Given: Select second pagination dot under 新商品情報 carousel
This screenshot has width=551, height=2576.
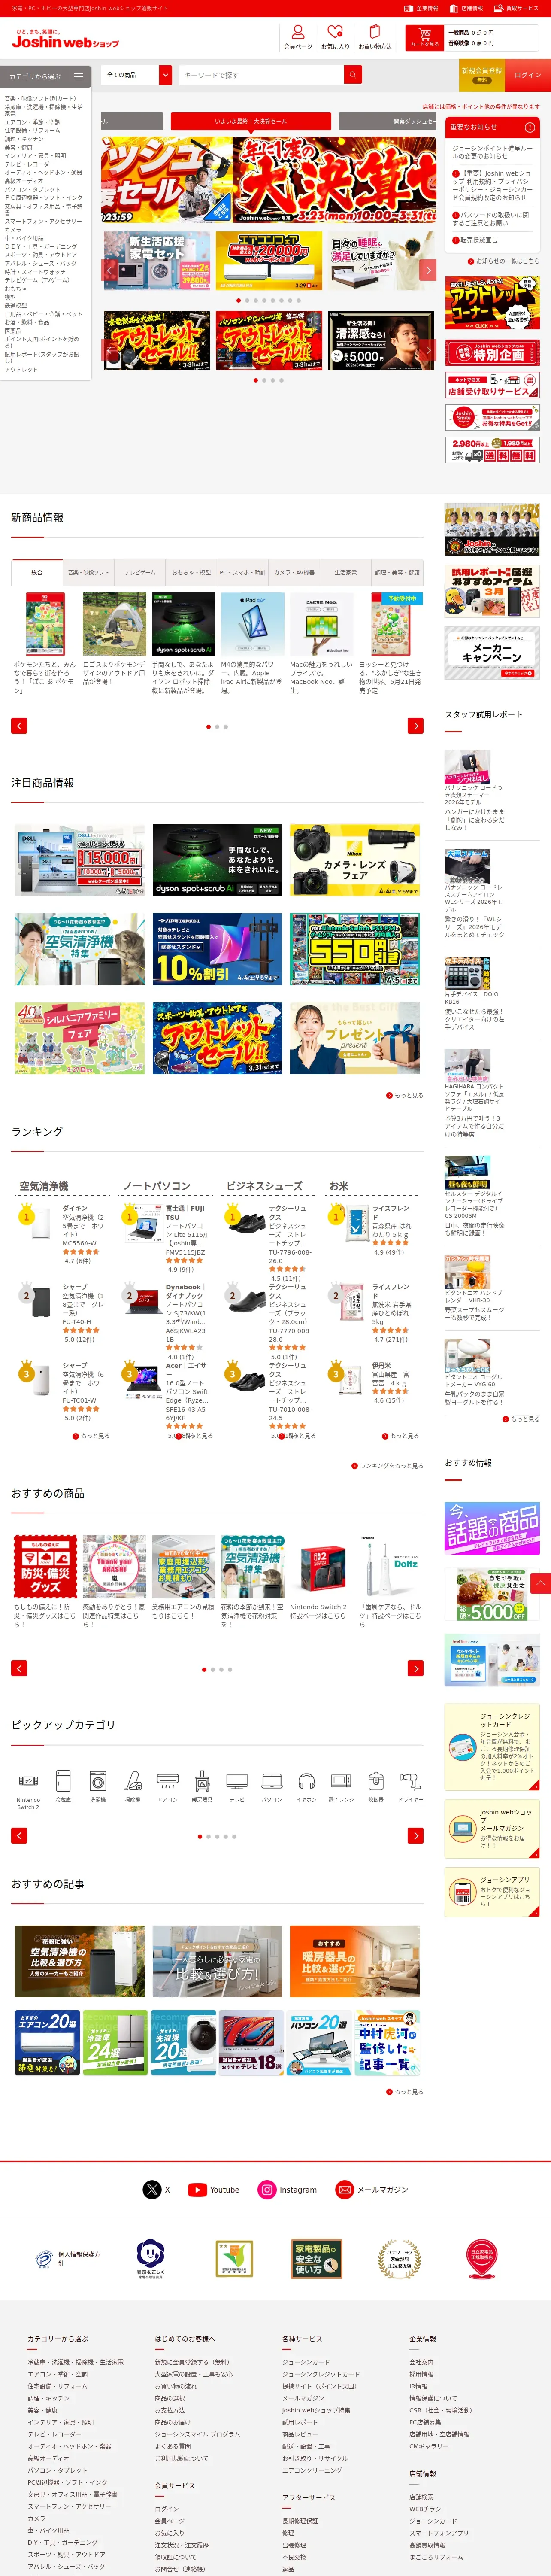Looking at the screenshot, I should pos(217,727).
